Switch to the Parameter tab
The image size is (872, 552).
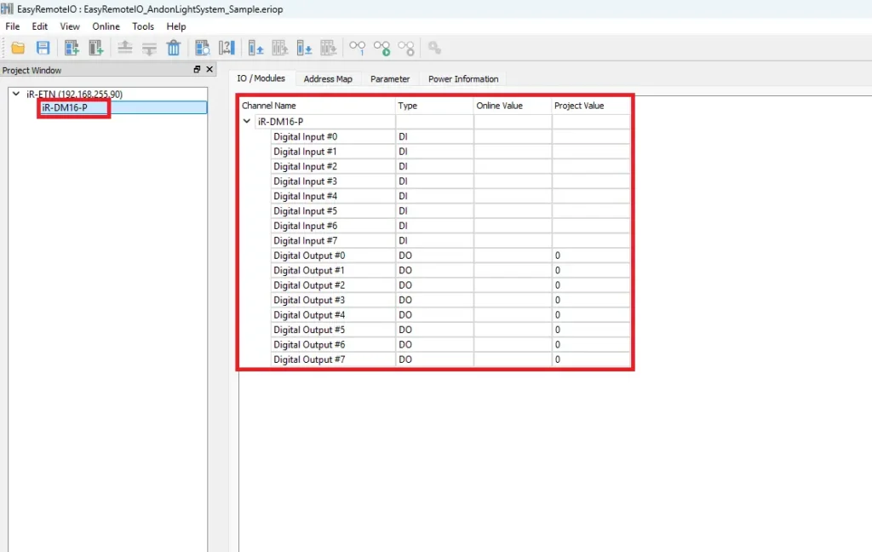coord(390,79)
